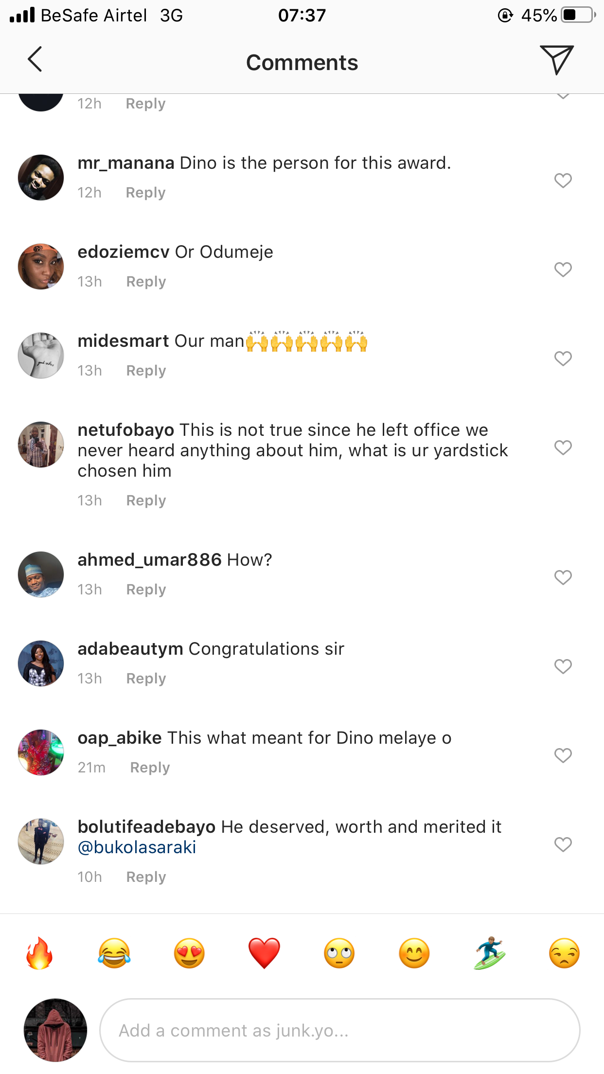Insert fire emoji quick reaction
Image resolution: width=604 pixels, height=1074 pixels.
click(x=39, y=953)
